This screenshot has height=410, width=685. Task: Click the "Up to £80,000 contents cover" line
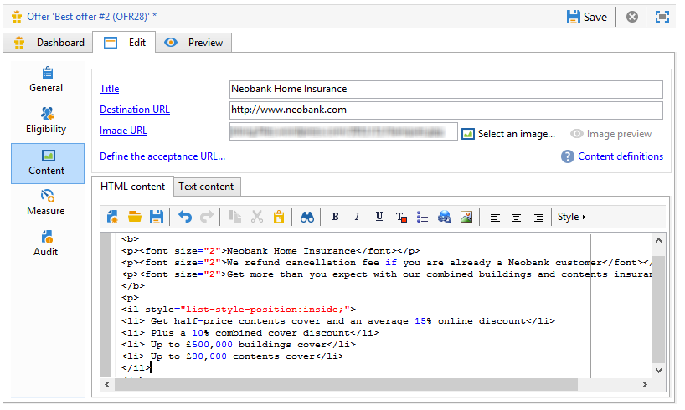pos(233,356)
